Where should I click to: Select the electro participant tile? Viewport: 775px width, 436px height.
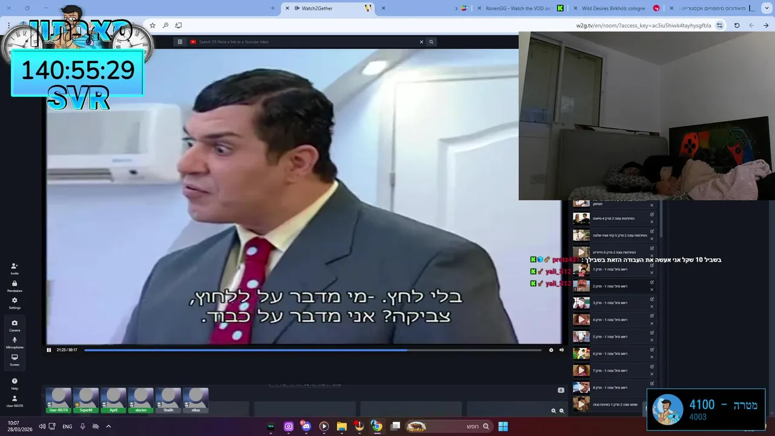coord(140,400)
